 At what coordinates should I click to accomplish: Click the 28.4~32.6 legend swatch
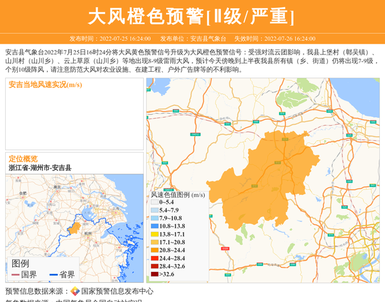[x=155, y=266]
